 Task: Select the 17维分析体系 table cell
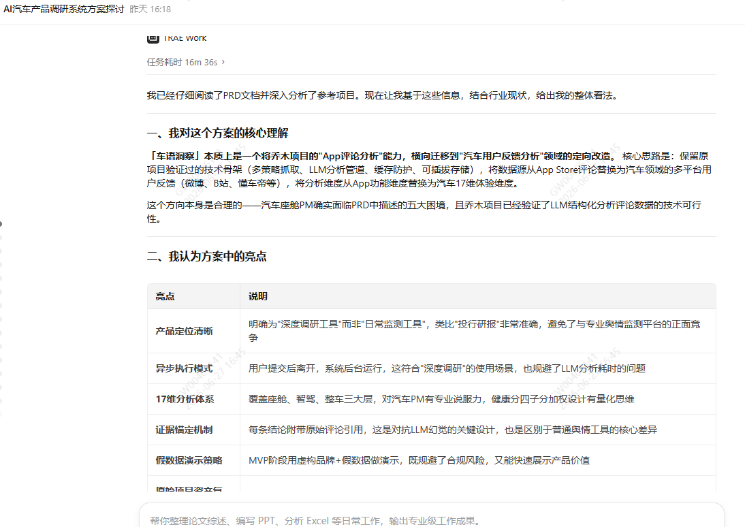tap(194, 399)
